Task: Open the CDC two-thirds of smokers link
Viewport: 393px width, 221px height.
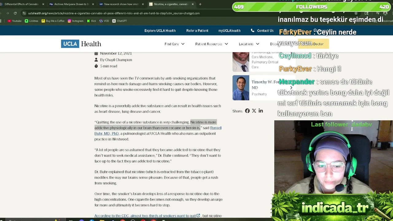Action: coord(147,216)
